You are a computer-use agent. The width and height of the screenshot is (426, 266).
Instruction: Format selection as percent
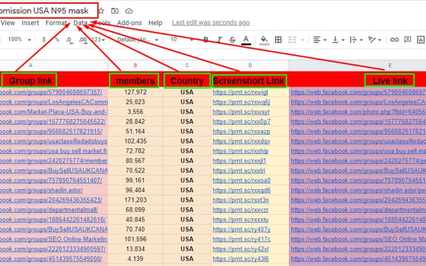(57, 39)
